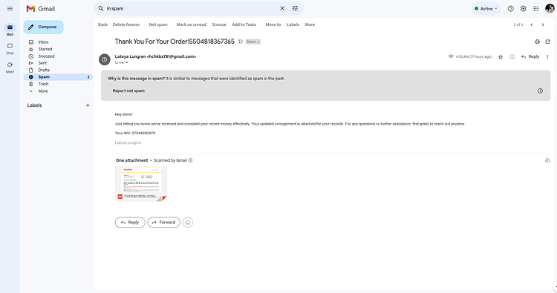Open the Move to toolbar menu
This screenshot has height=293, width=557.
[x=273, y=24]
